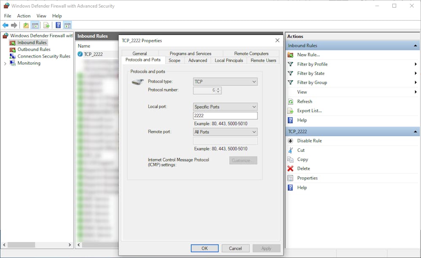Viewport: 421px width, 258px height.
Task: Click the New Rule... action
Action: (x=308, y=55)
